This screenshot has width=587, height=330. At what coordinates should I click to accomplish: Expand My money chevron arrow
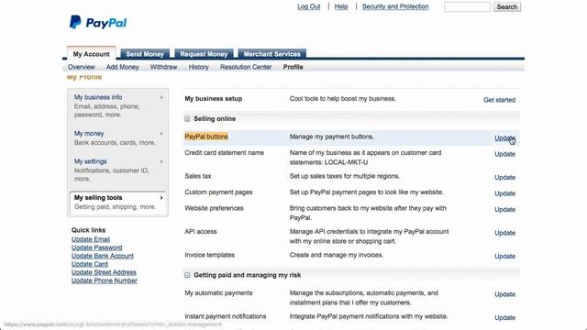[161, 134]
